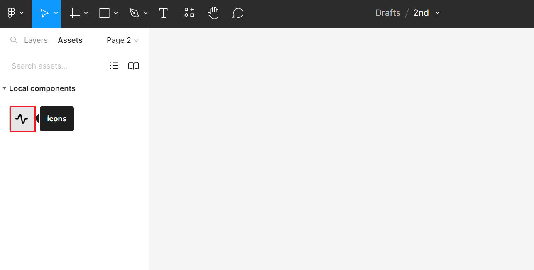Image resolution: width=534 pixels, height=270 pixels.
Task: Collapse the Local components section
Action: tap(5, 88)
